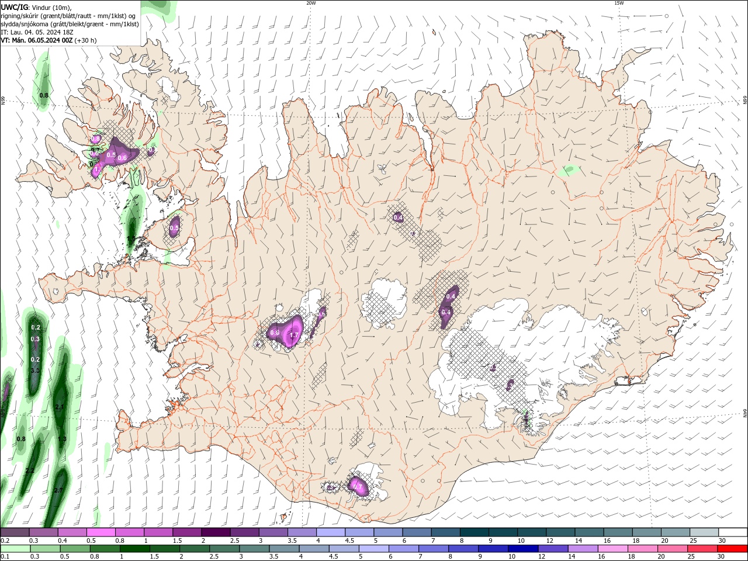Click the '2.1' precipitation value on the map
748x561 pixels.
point(59,407)
